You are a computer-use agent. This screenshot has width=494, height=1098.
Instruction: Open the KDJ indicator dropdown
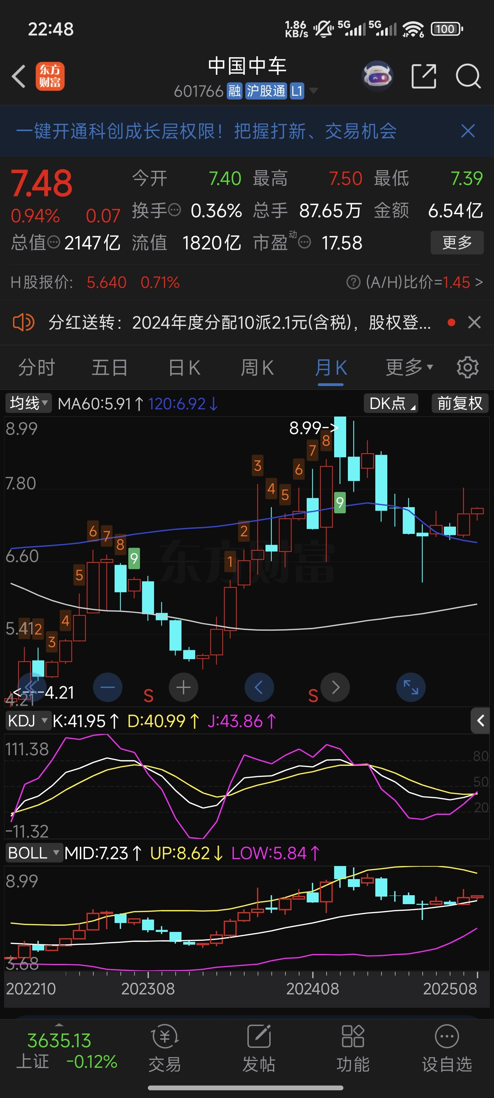point(28,721)
